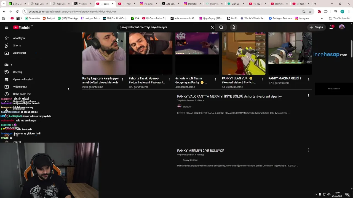This screenshot has width=353, height=198.
Task: Play the #shorts Taaak thumbnail
Action: pos(151,54)
